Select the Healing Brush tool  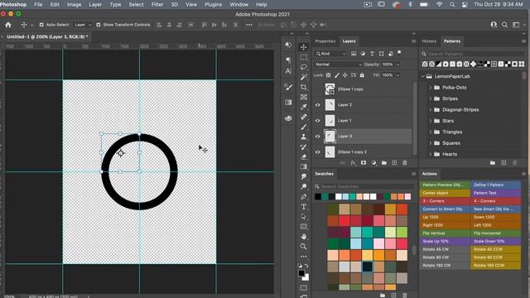tap(304, 117)
